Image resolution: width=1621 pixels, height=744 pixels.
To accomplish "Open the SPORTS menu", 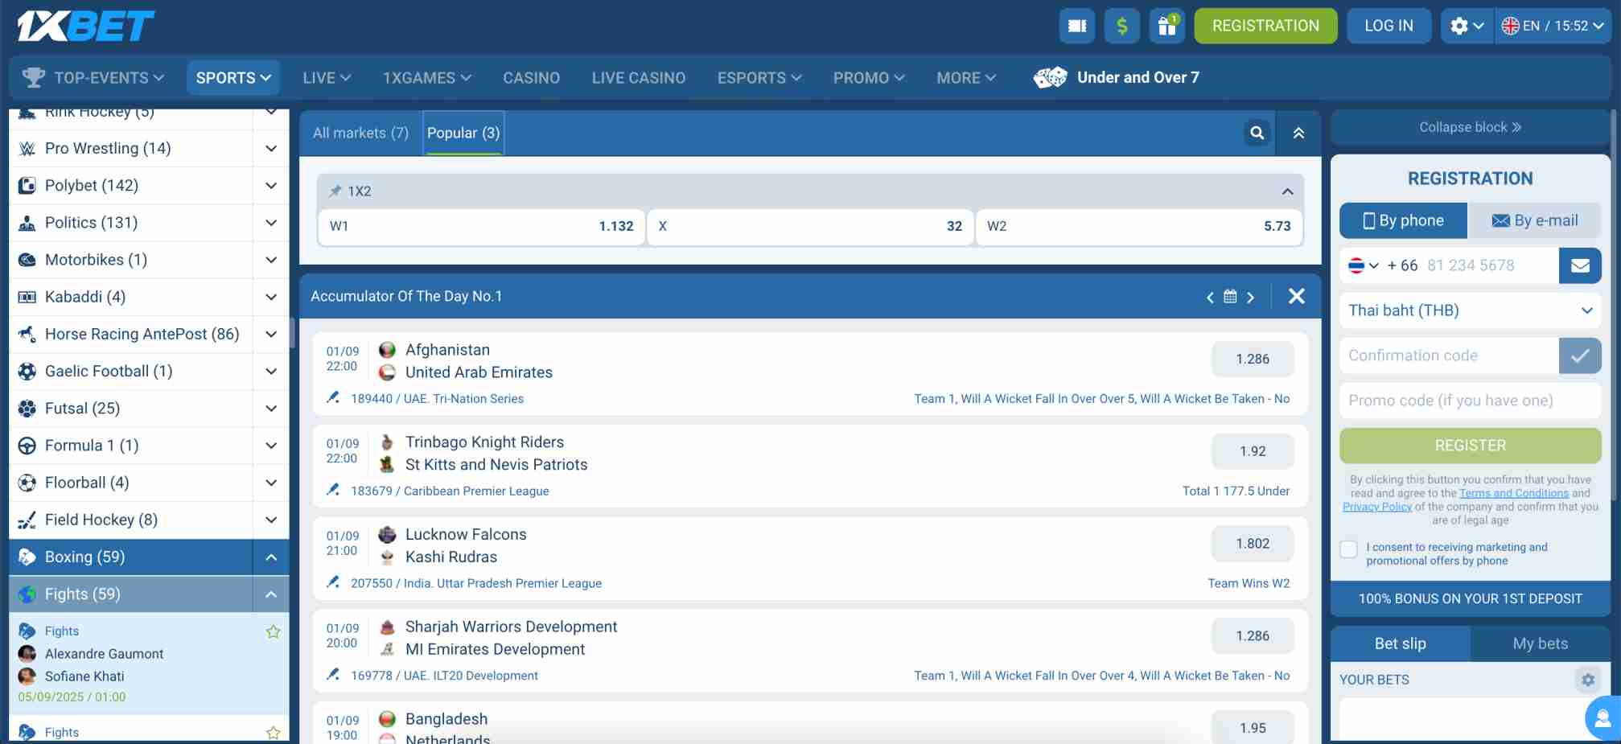I will click(233, 78).
